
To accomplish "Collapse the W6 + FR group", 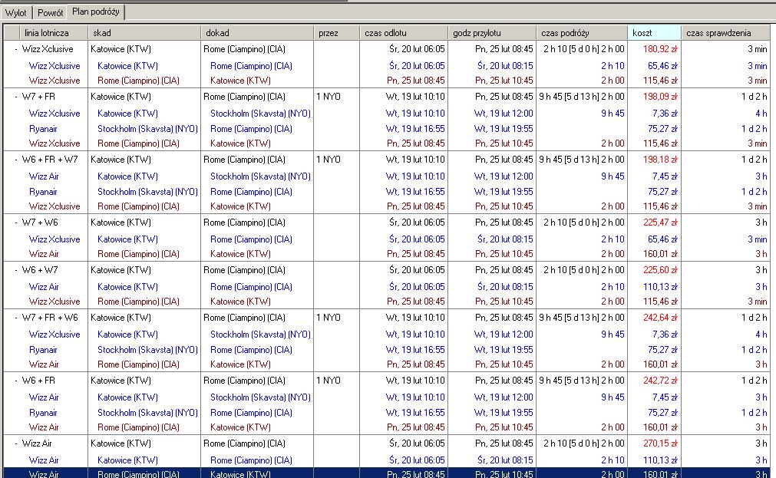I will (x=16, y=381).
